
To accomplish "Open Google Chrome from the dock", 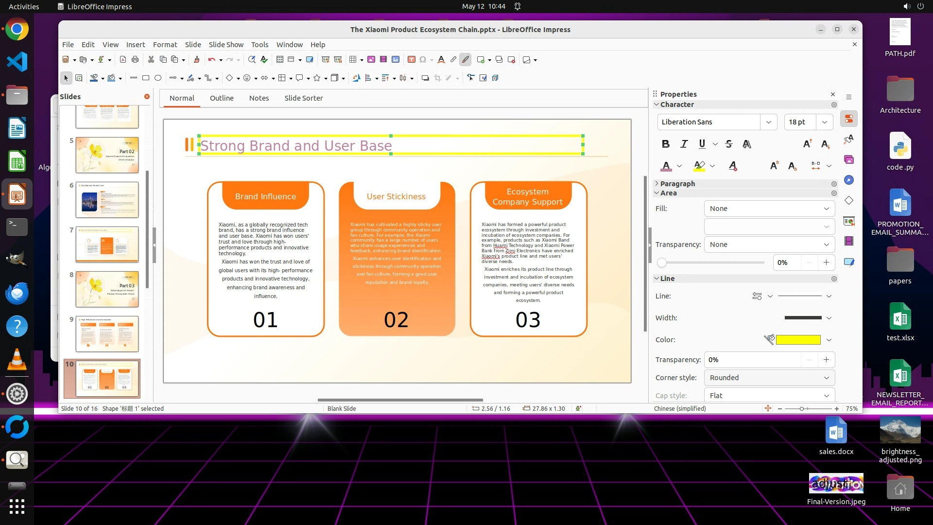I will (x=17, y=29).
